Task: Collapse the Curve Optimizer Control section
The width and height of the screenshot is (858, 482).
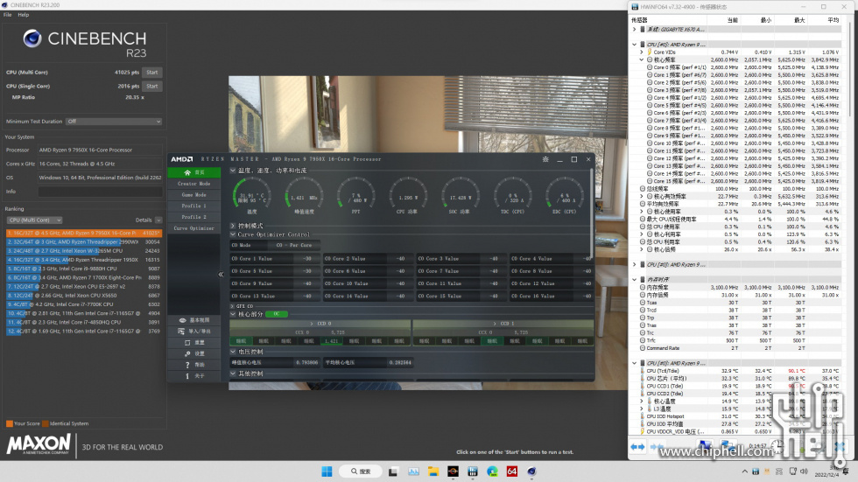Action: click(233, 234)
